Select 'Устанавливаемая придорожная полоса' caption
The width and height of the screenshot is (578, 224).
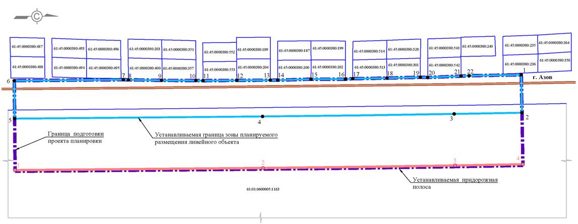pyautogui.click(x=455, y=183)
